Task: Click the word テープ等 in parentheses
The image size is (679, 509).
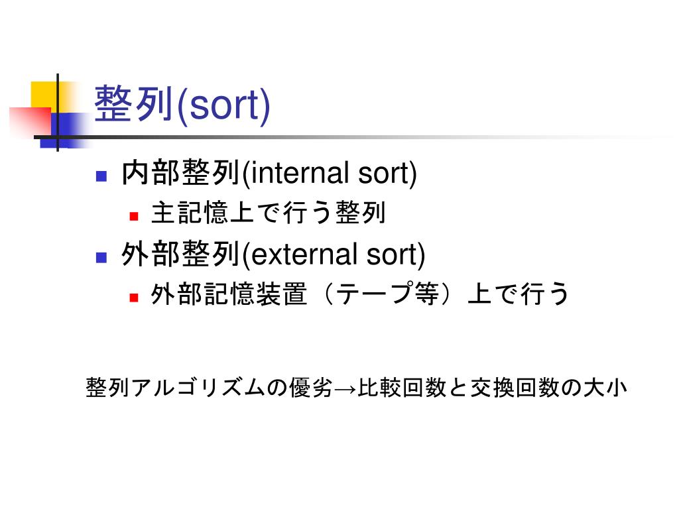Action: 387,294
